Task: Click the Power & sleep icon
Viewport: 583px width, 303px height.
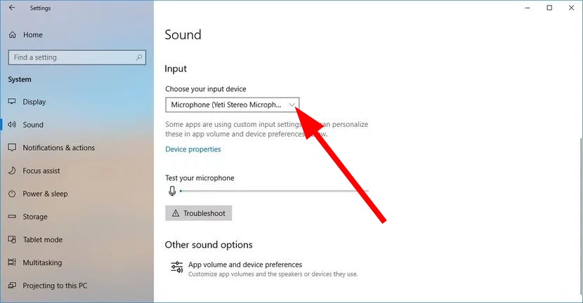Action: pyautogui.click(x=12, y=194)
